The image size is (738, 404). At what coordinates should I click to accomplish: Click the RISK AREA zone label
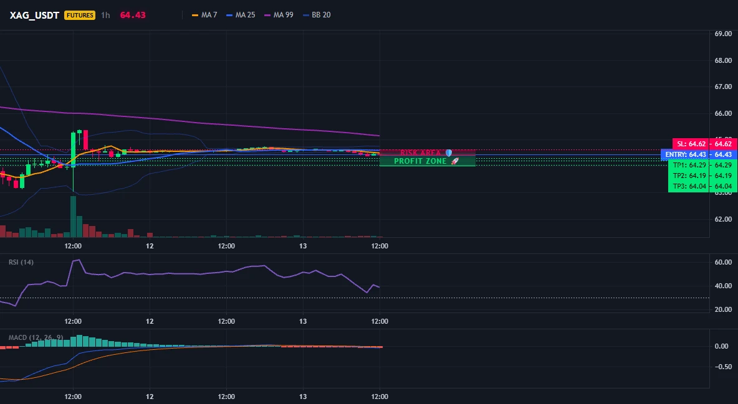(426, 153)
